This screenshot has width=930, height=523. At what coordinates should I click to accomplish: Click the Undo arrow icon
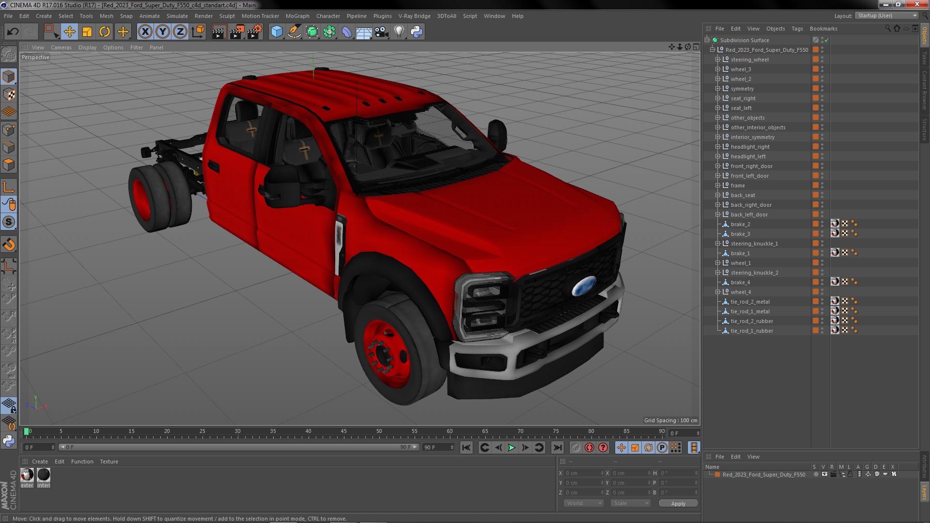(x=13, y=32)
